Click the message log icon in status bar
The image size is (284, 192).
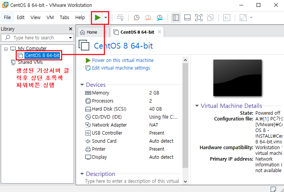(273, 189)
